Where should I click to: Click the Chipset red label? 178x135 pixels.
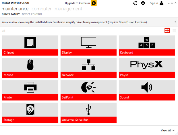[30, 53]
